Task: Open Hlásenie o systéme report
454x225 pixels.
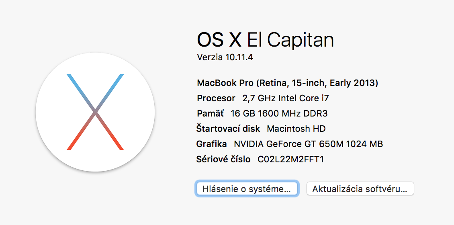Action: [247, 189]
